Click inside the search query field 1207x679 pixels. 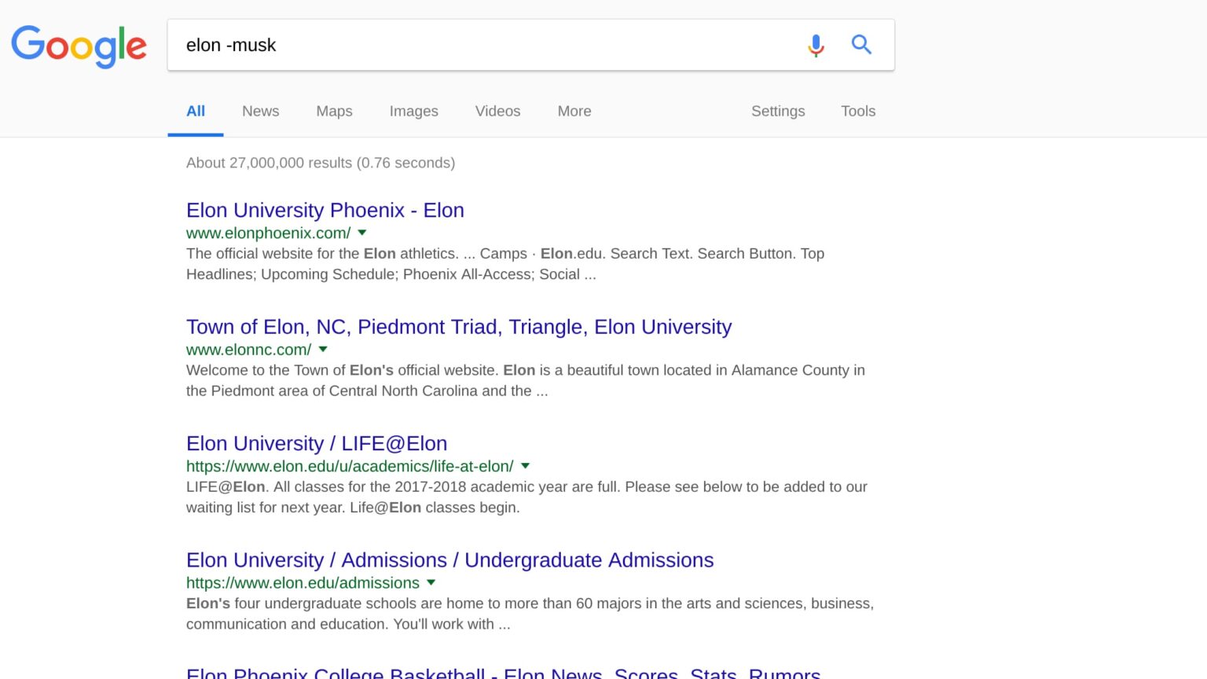pos(471,45)
